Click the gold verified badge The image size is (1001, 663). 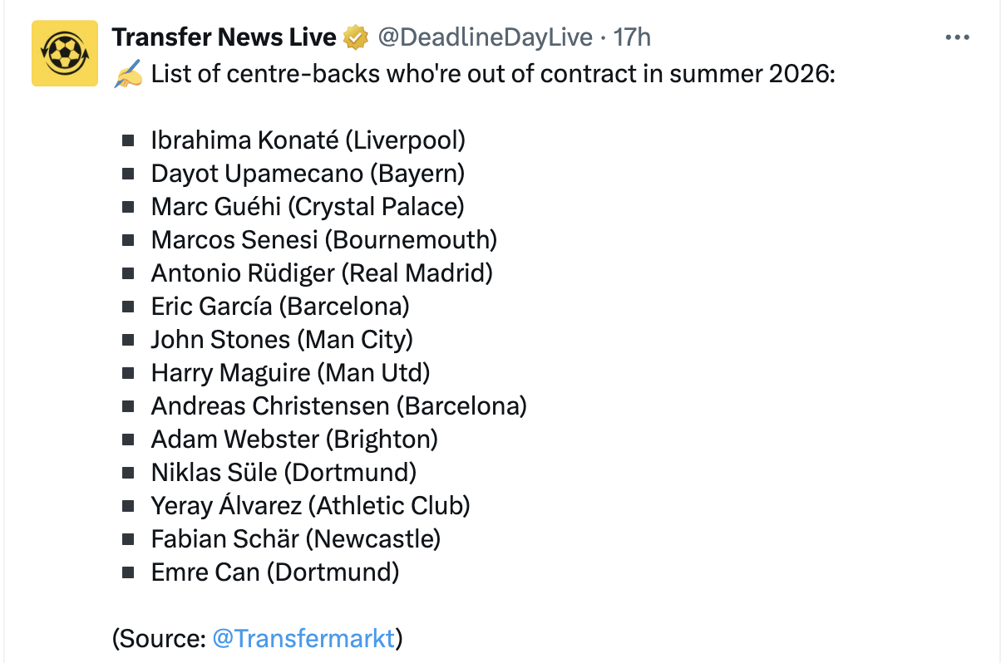pyautogui.click(x=357, y=37)
